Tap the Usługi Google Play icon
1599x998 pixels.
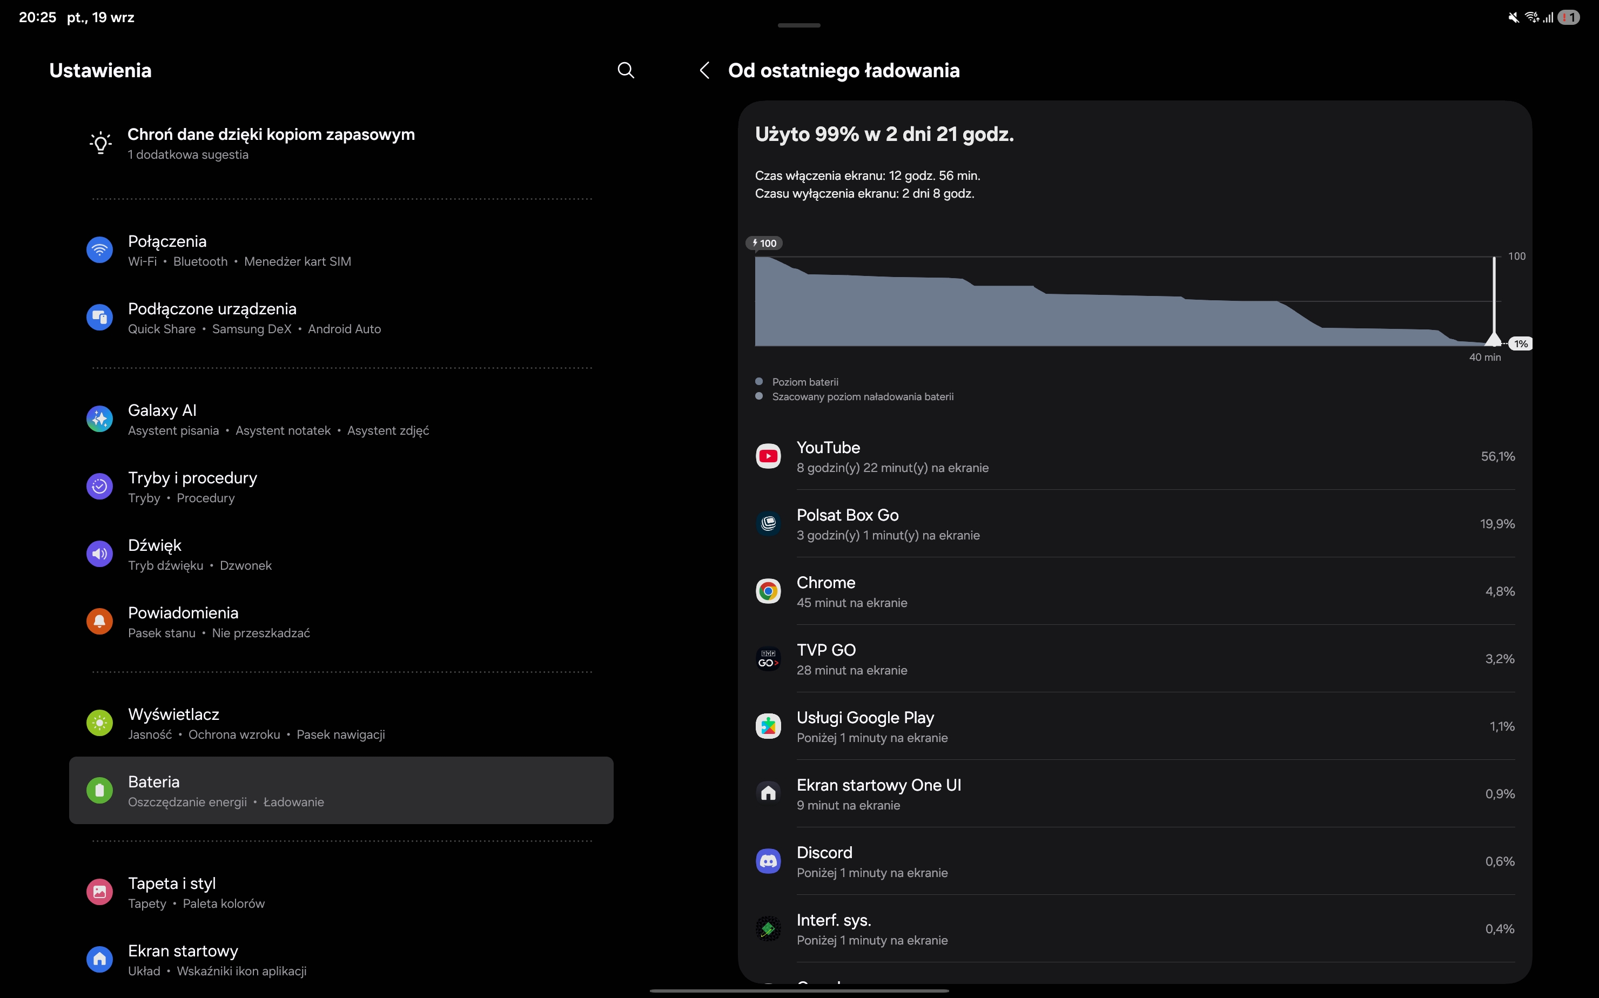768,726
